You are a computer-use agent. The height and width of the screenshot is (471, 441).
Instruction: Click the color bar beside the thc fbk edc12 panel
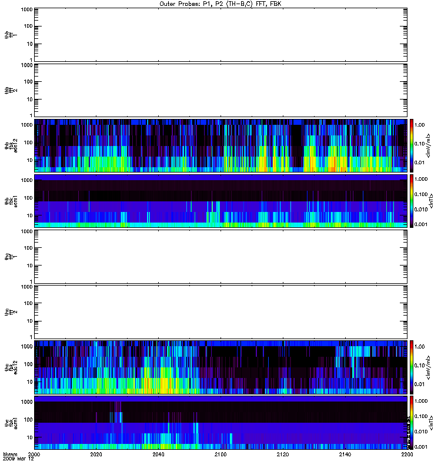click(412, 367)
